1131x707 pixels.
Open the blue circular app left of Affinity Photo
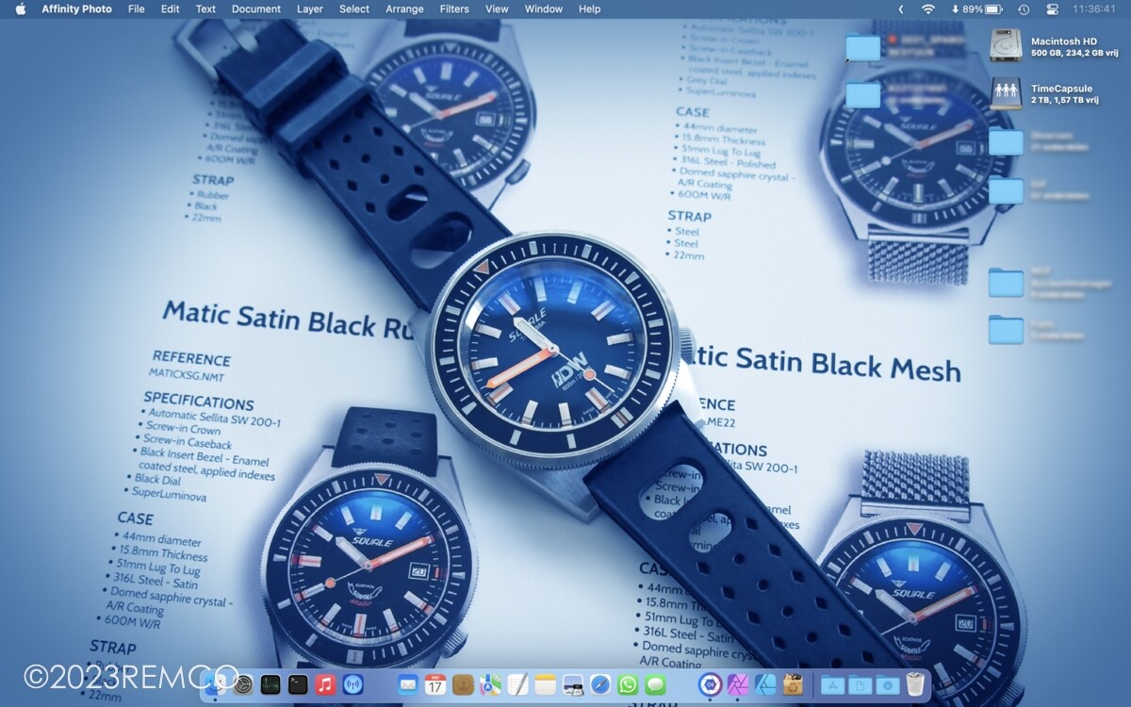[710, 685]
